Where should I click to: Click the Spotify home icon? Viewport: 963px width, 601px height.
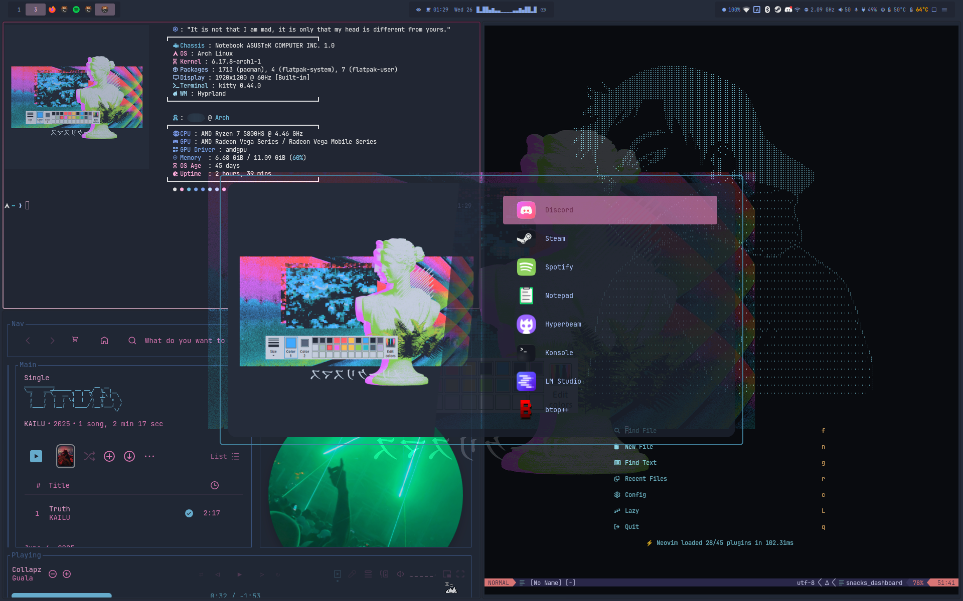[x=104, y=341]
